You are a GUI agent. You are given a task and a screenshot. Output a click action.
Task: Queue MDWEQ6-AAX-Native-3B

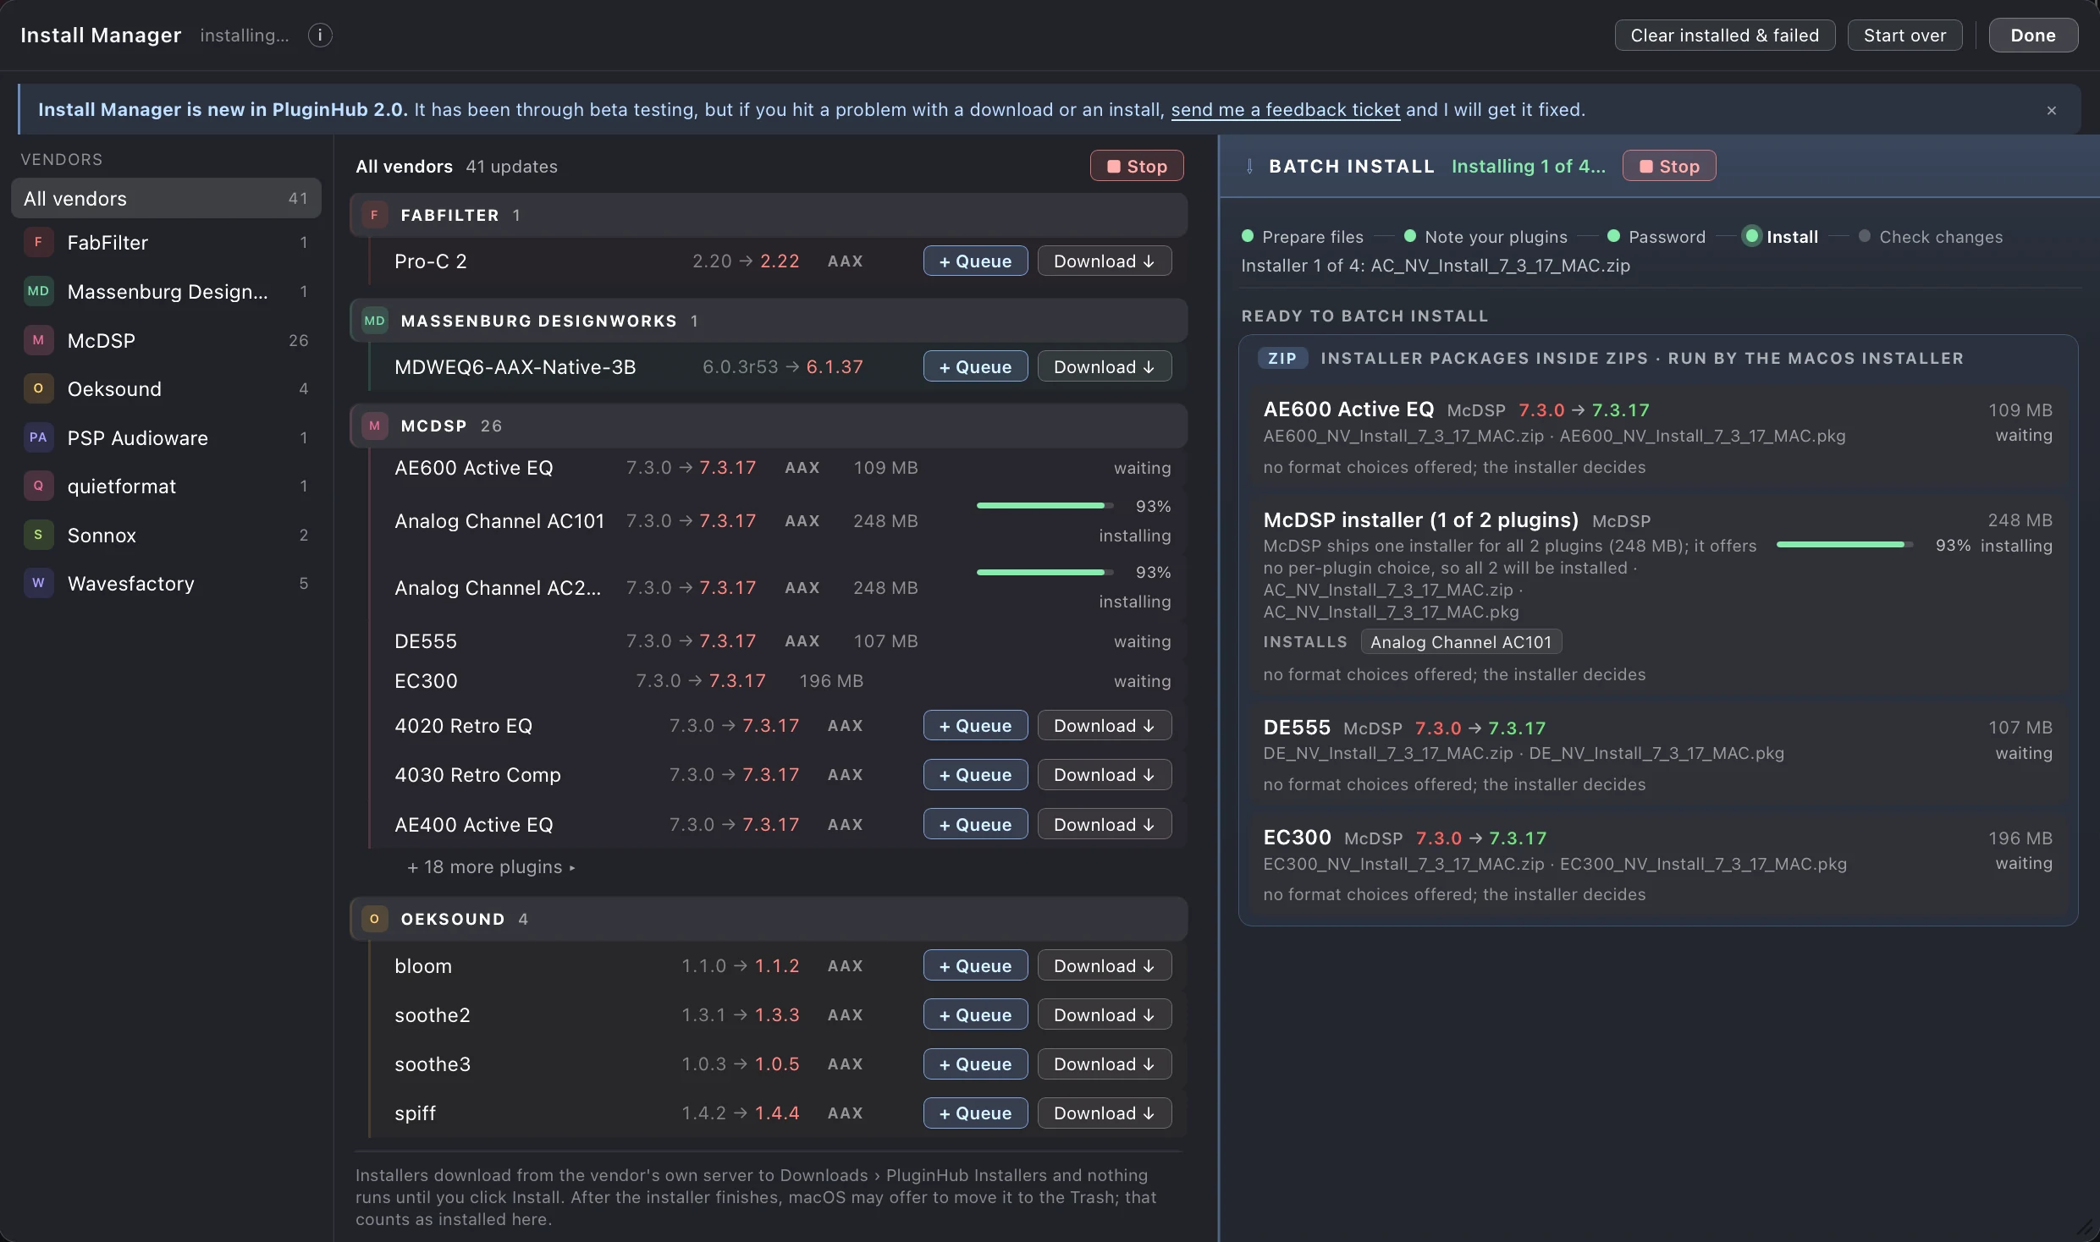975,367
